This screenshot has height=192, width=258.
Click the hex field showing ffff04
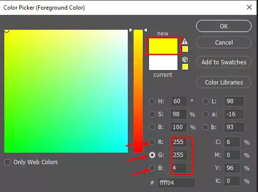coord(177,182)
